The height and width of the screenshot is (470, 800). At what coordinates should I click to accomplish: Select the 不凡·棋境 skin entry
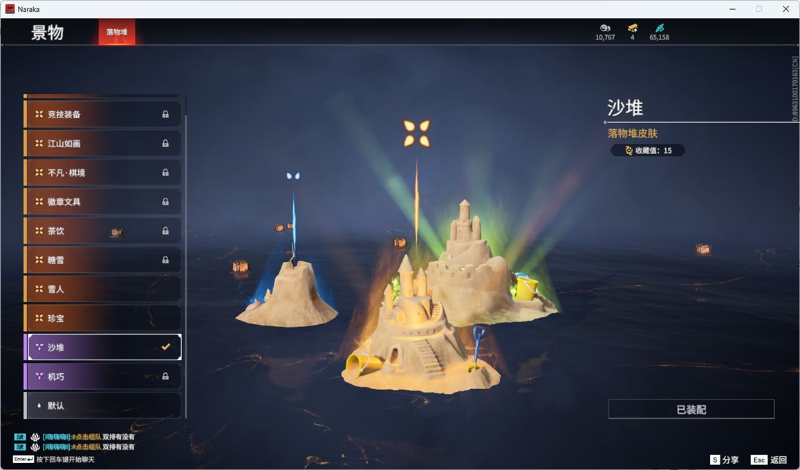102,172
